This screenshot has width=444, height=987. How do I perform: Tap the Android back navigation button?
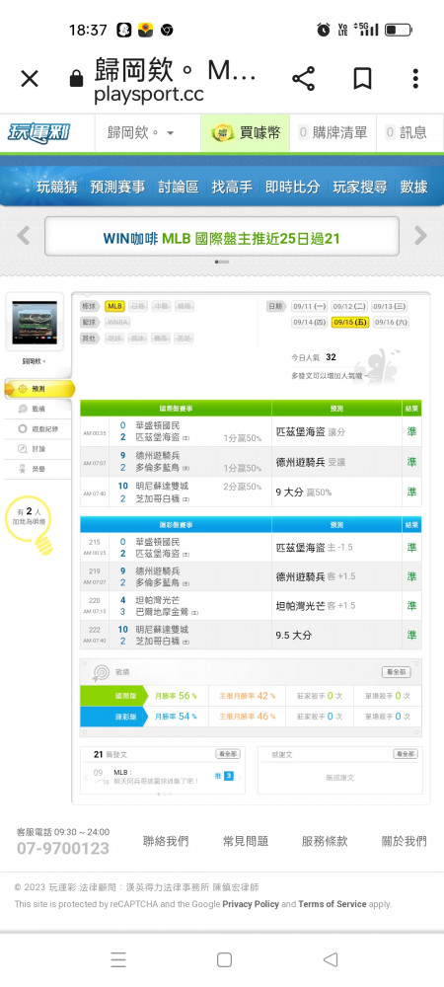click(330, 959)
